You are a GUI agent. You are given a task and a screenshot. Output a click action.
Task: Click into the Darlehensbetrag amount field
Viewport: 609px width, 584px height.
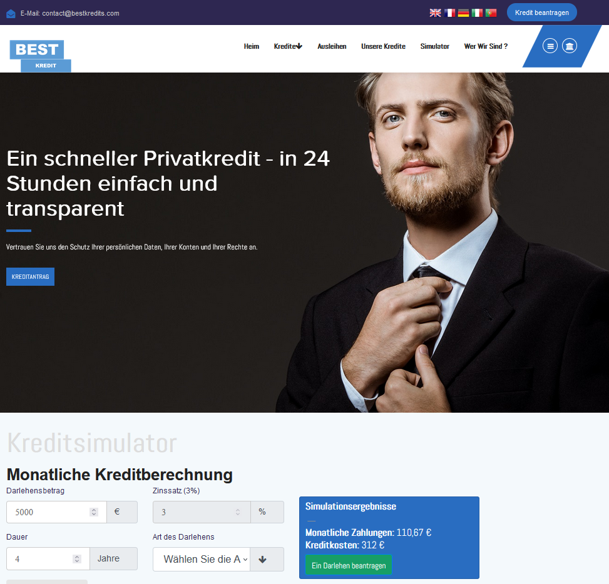point(56,512)
